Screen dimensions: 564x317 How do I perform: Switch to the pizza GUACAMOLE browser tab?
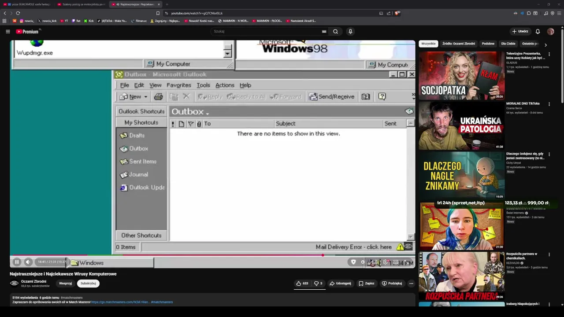[x=28, y=4]
